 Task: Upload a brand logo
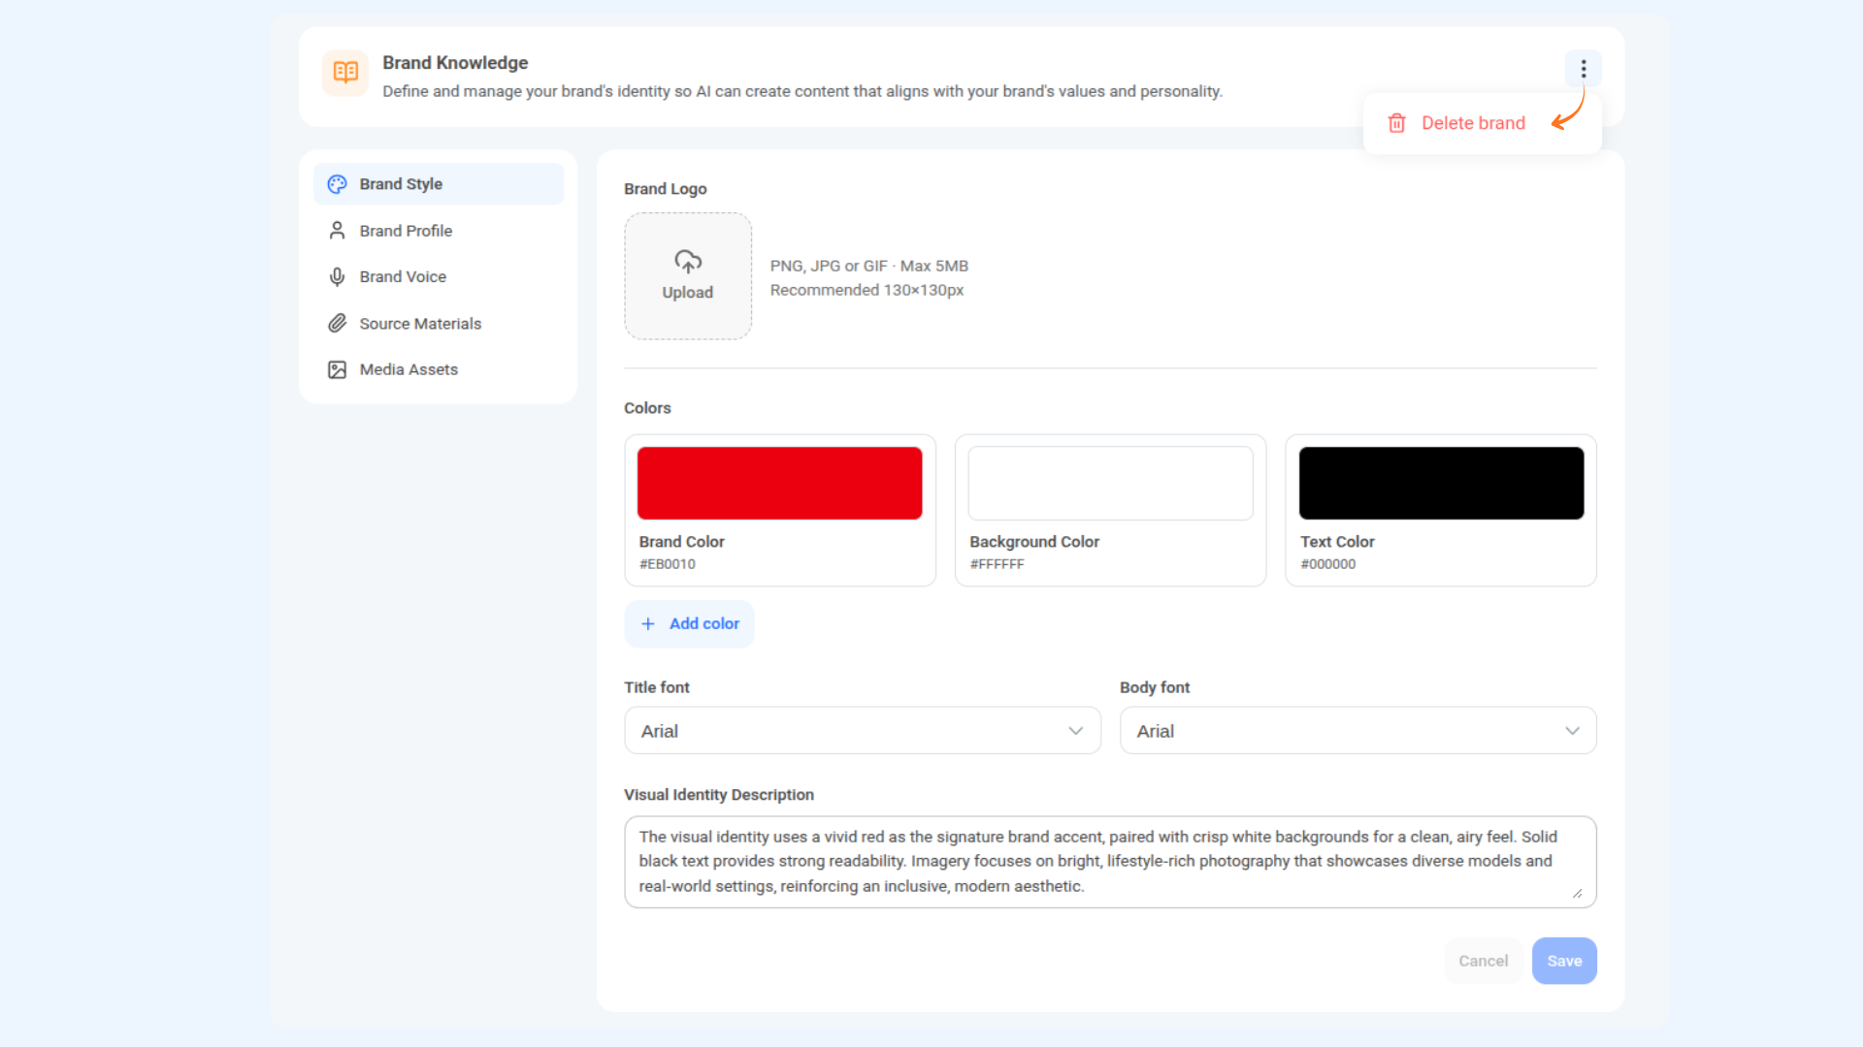(688, 276)
